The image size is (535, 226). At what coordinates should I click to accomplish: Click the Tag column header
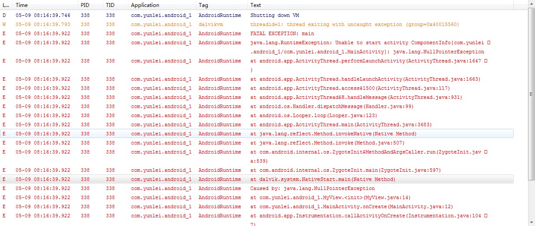click(x=222, y=5)
